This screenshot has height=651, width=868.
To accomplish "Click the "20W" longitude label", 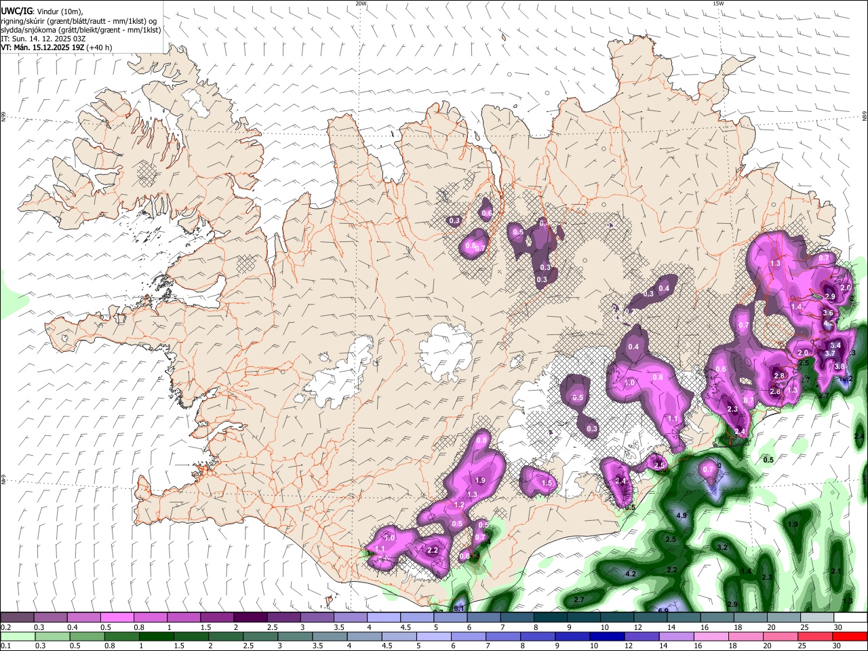I will [x=361, y=3].
